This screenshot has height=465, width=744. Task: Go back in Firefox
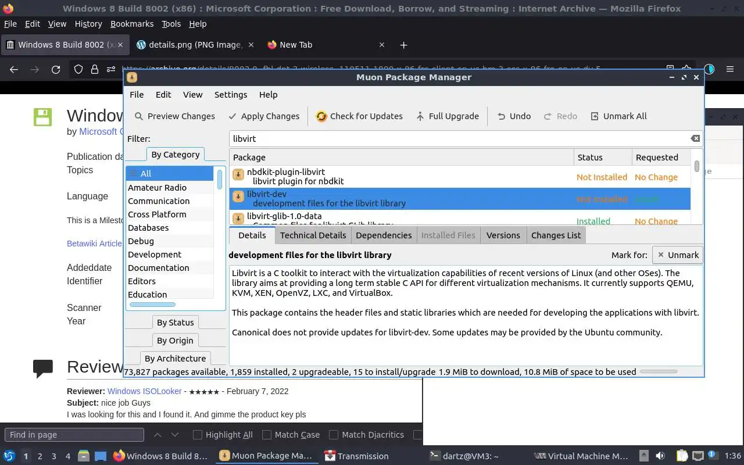pos(14,70)
